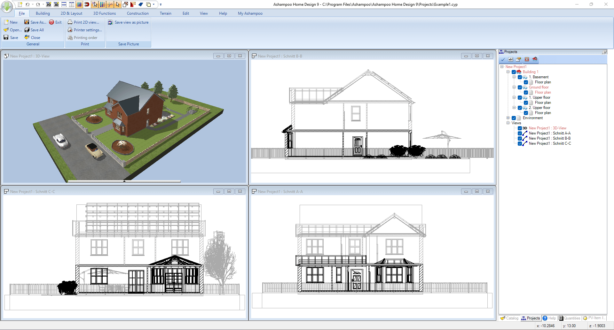Toggle the grid display
Image resolution: width=614 pixels, height=330 pixels.
79,4
